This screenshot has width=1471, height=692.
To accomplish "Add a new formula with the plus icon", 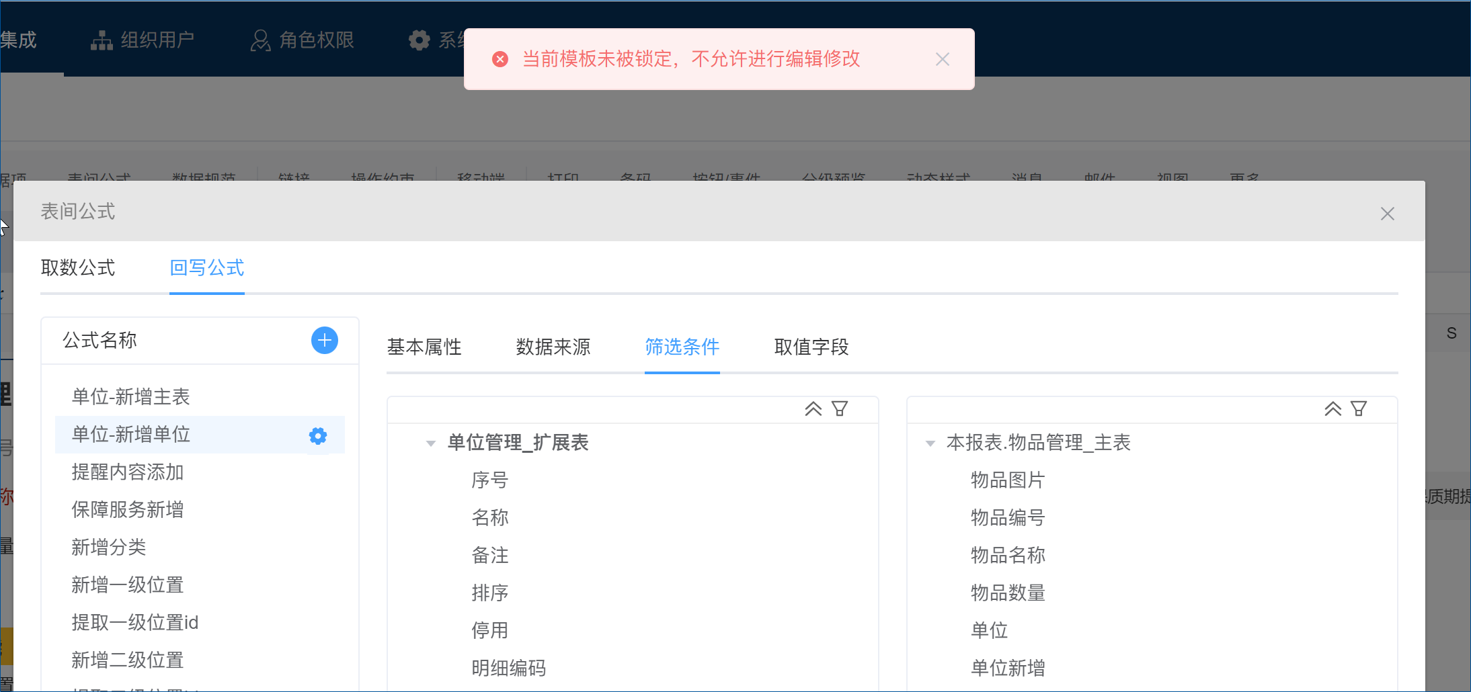I will (325, 341).
